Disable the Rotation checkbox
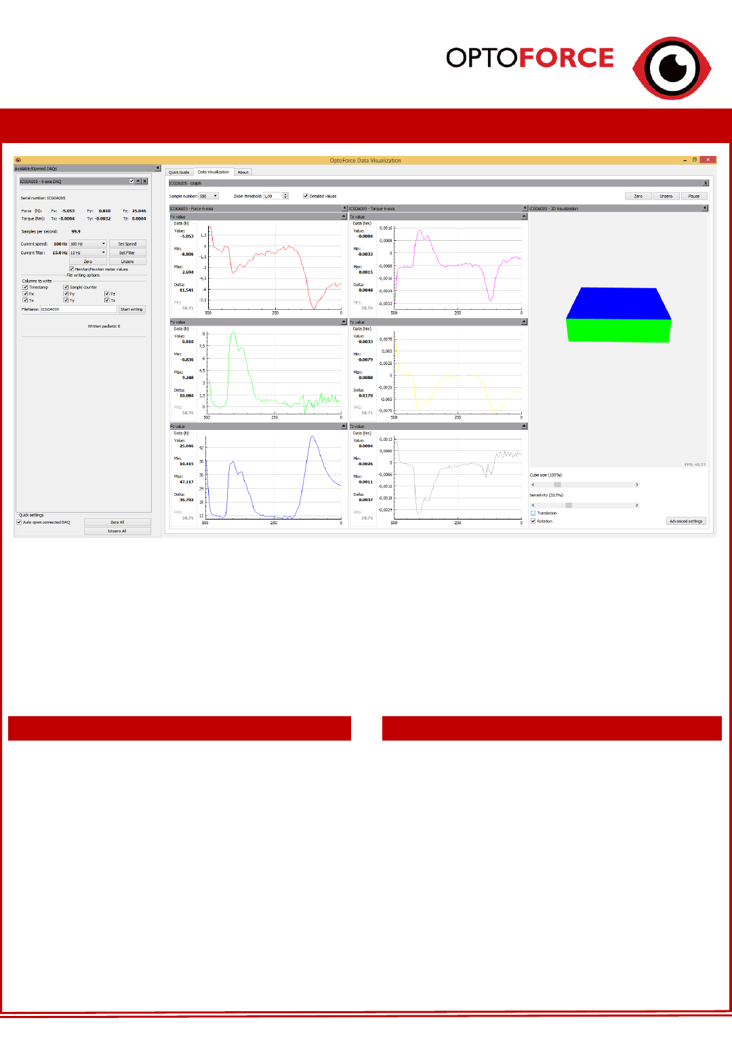 click(x=533, y=521)
